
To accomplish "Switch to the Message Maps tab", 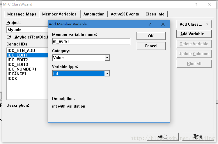I will pos(22,14).
